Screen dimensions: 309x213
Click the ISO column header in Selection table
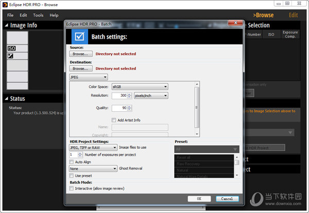[x=271, y=34]
